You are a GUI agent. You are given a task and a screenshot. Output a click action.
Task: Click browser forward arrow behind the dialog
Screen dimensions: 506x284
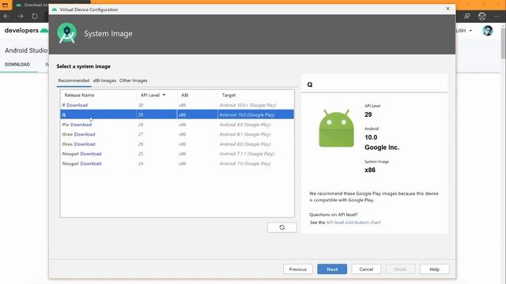(x=21, y=16)
